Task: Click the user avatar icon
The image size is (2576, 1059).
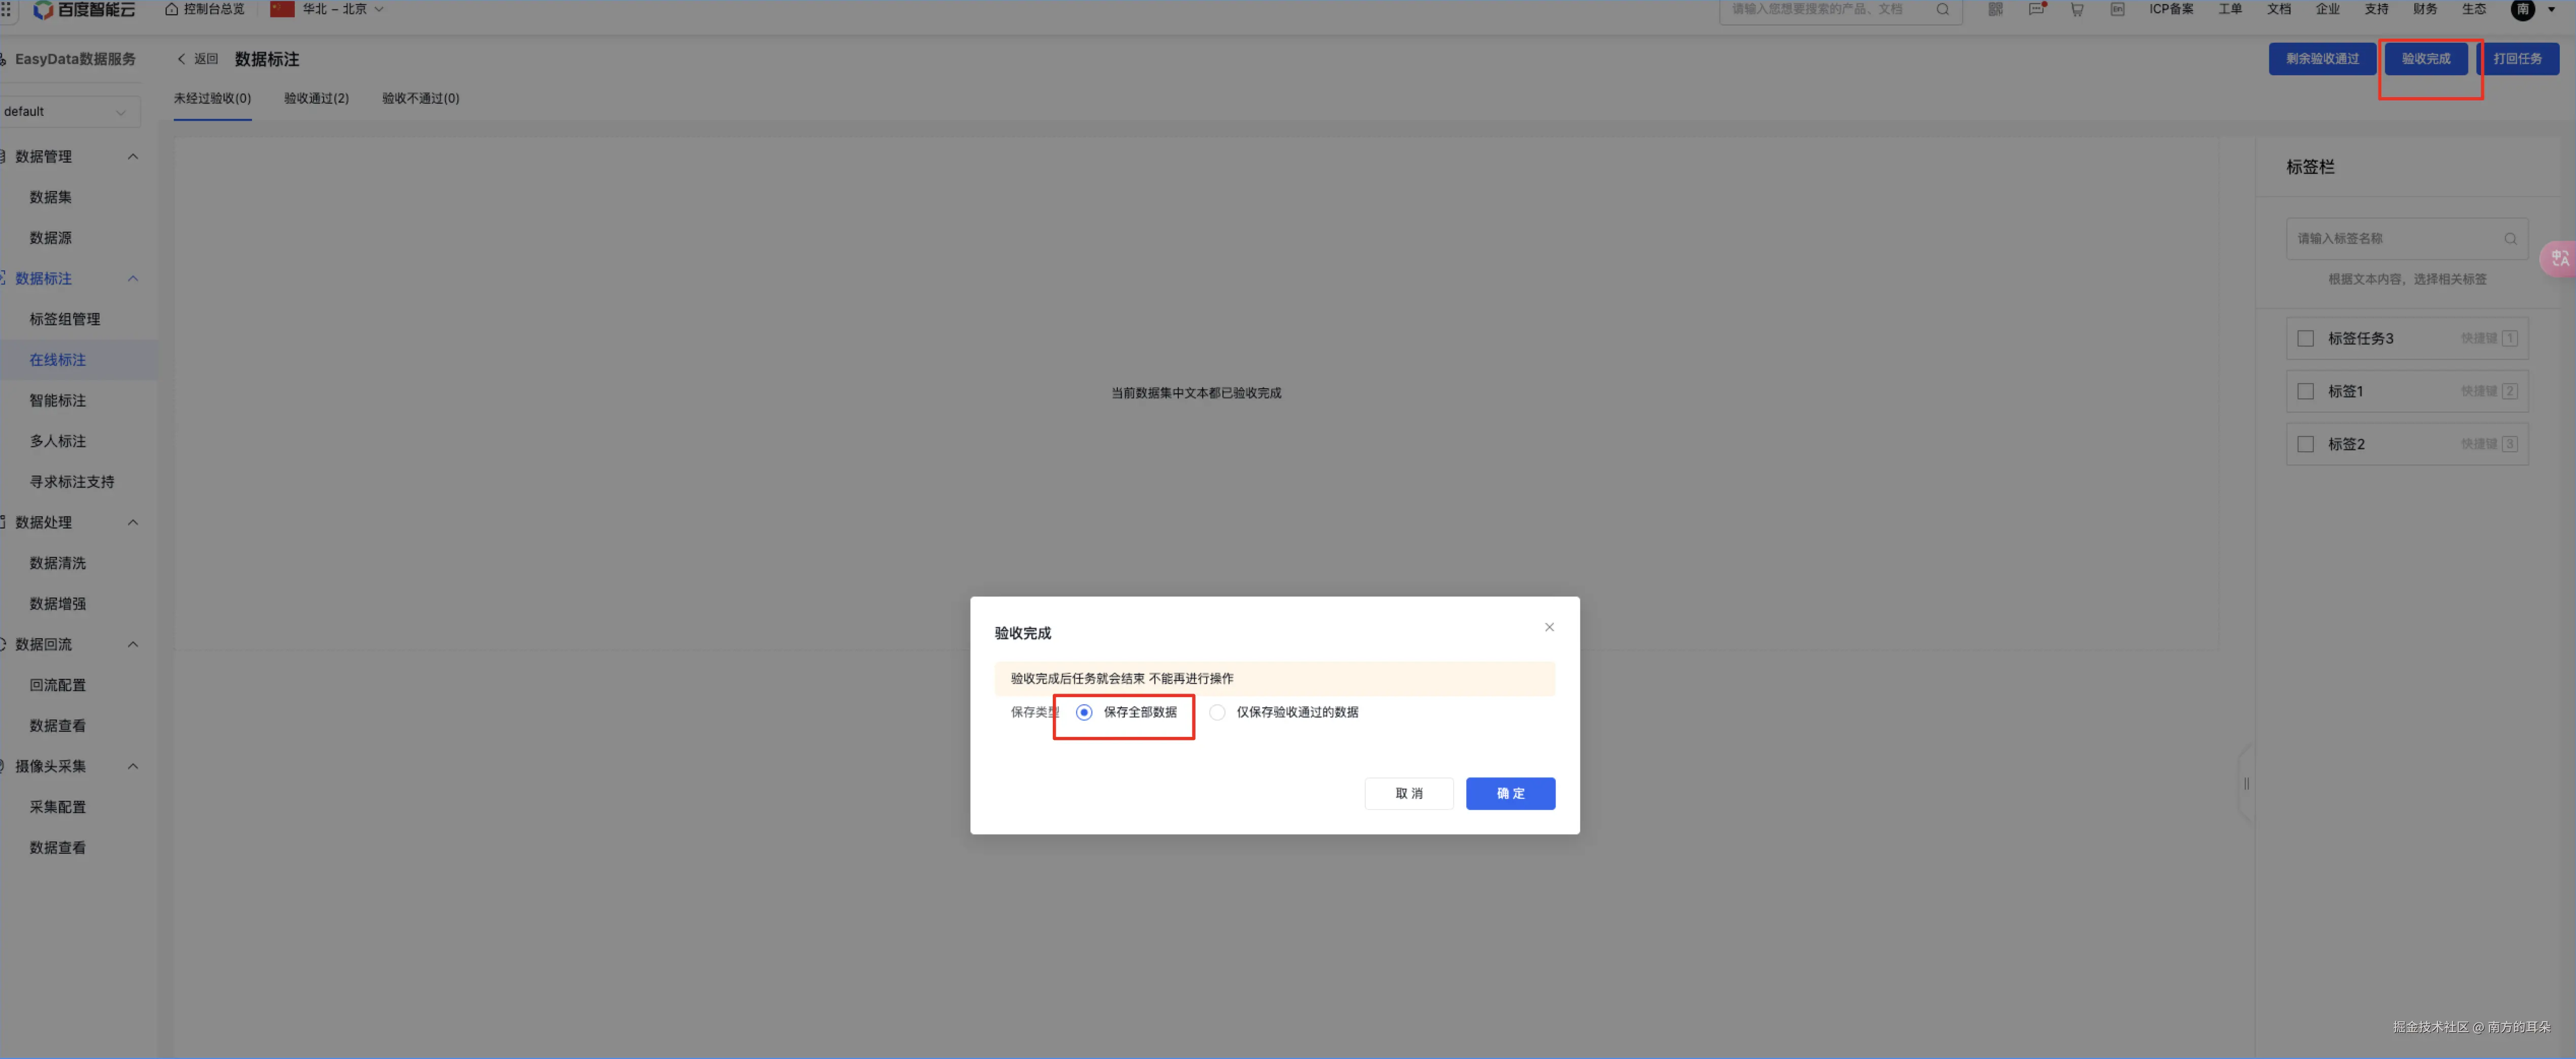Action: (2522, 9)
